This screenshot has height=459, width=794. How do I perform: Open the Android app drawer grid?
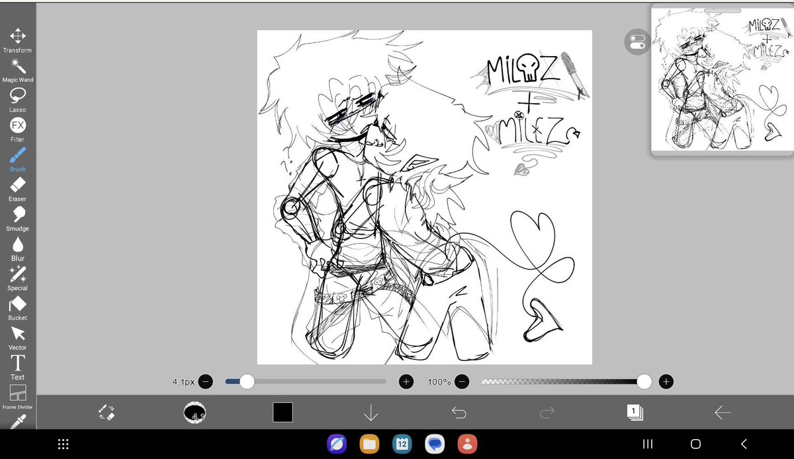click(64, 444)
